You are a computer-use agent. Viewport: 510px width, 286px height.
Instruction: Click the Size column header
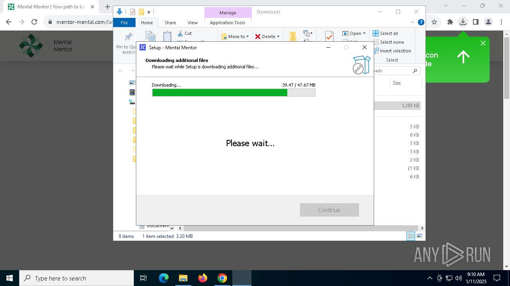coord(397,83)
